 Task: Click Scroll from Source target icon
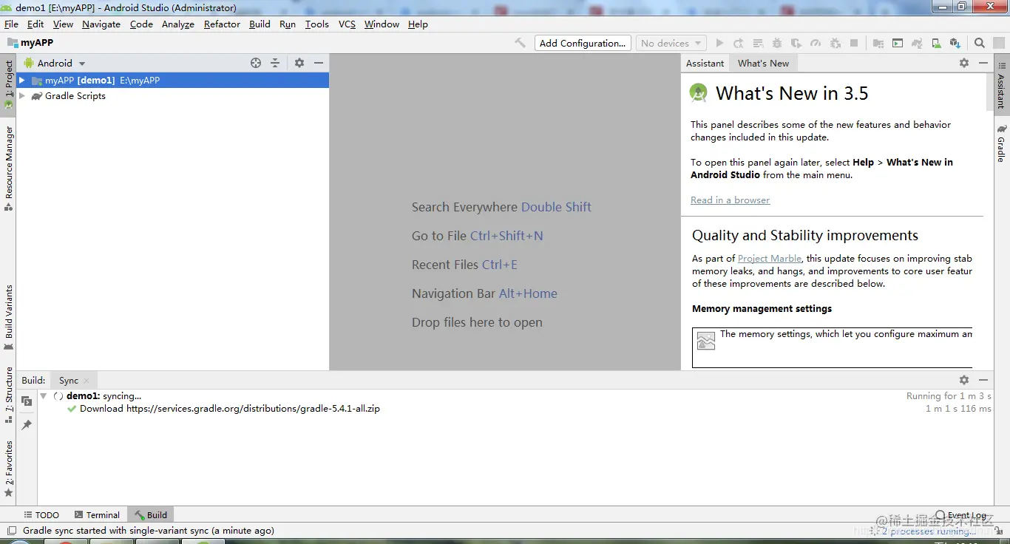pyautogui.click(x=256, y=63)
